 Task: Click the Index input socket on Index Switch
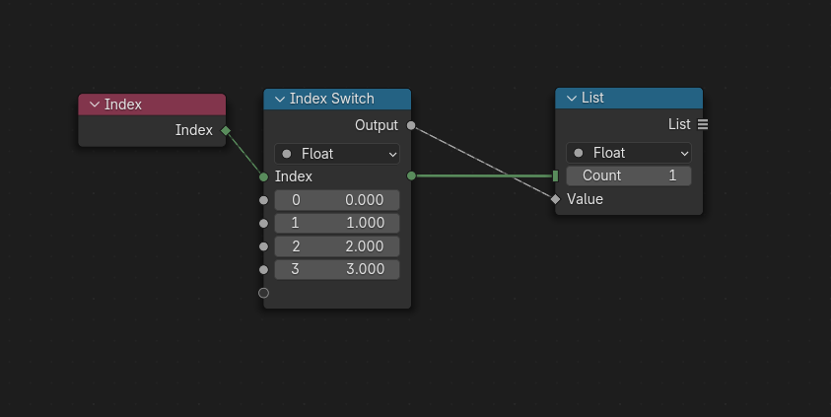point(263,177)
